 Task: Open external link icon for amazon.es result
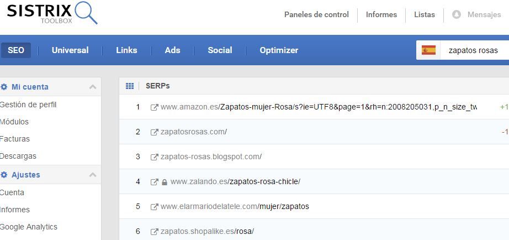point(154,107)
